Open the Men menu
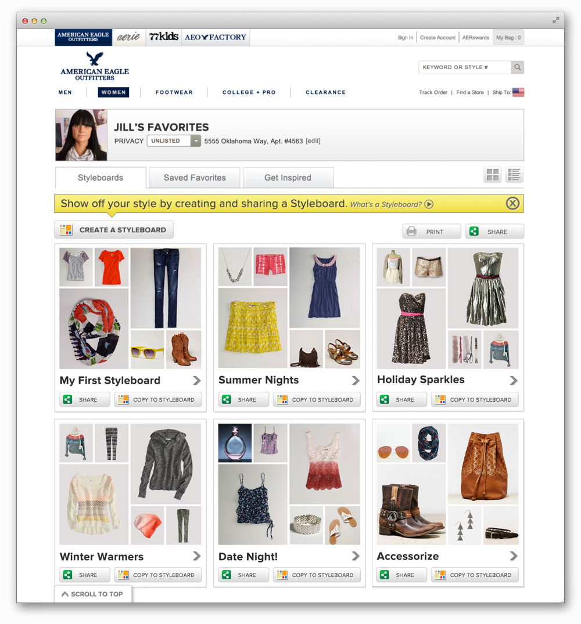The height and width of the screenshot is (624, 581). point(65,92)
